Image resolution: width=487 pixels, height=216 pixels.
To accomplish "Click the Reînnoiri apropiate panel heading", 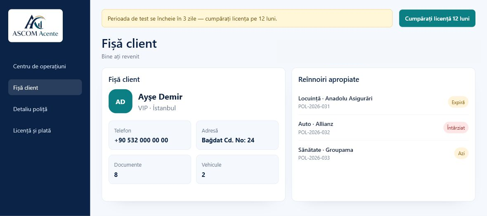I will click(x=329, y=79).
